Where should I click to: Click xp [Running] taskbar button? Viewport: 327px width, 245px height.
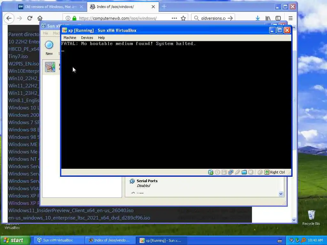click(x=161, y=241)
